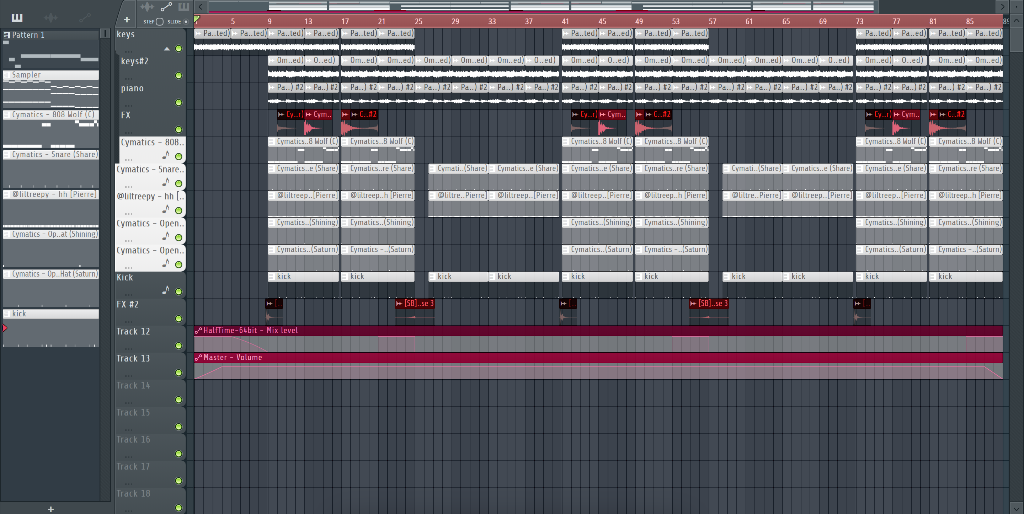
Task: Show patterns in the picker panel
Action: point(17,17)
